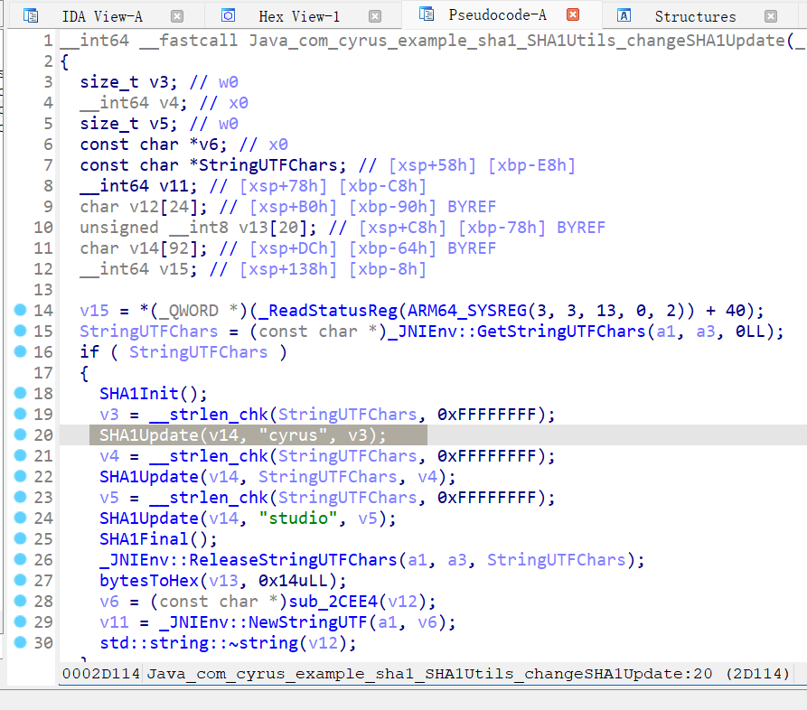Close the Structures tab
Screen dimensions: 807x710
tap(771, 16)
